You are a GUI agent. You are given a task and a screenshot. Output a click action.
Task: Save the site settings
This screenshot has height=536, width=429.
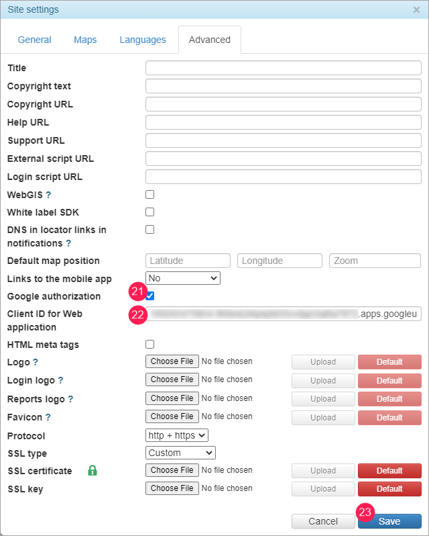click(x=389, y=521)
